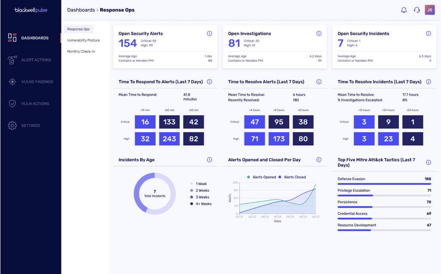441x274 pixels.
Task: Select the Vulns Findings target icon
Action: (x=12, y=81)
